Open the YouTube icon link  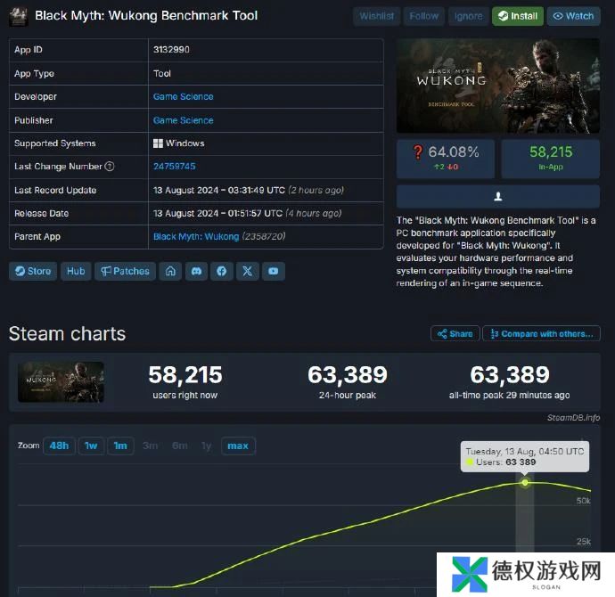point(274,271)
